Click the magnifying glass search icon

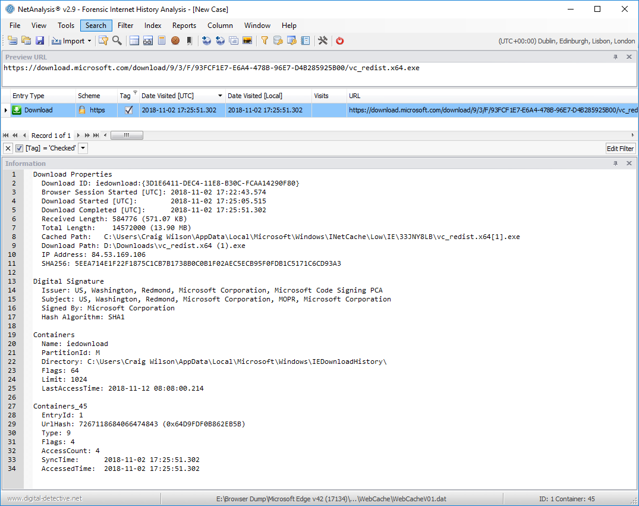pos(117,41)
